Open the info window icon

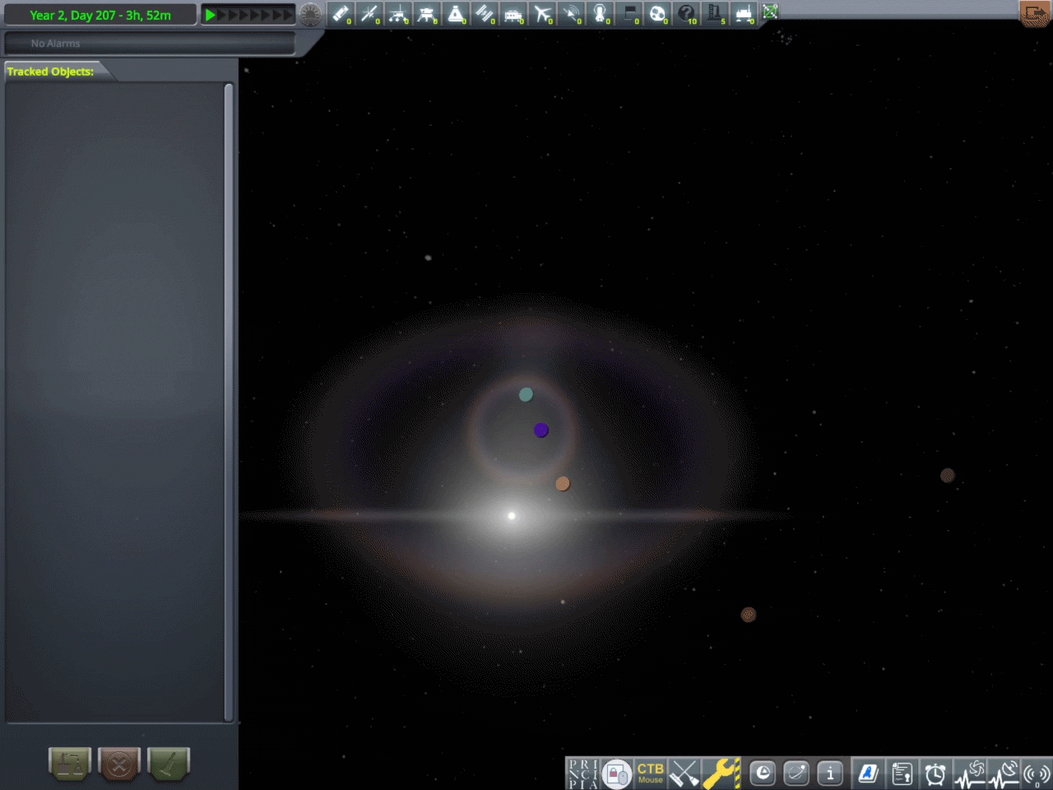tap(829, 774)
